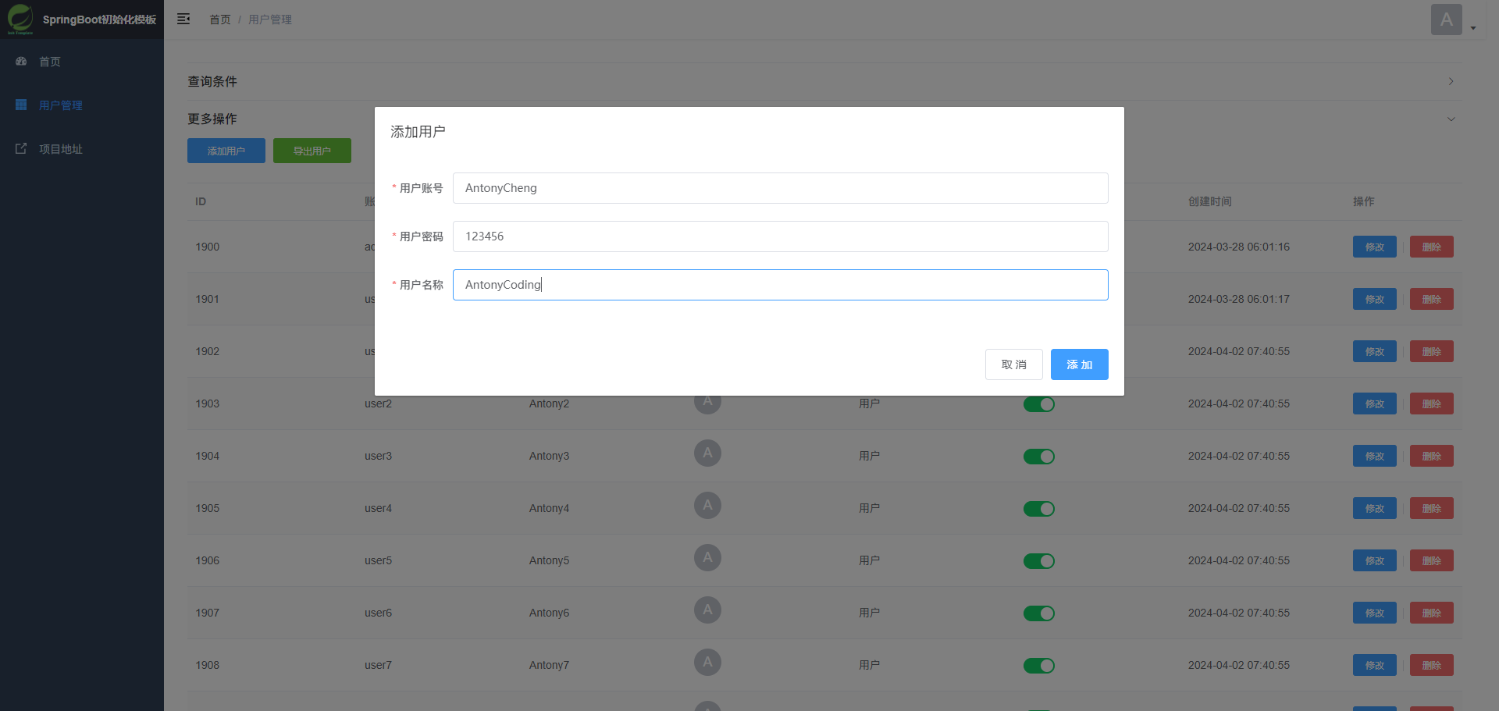The width and height of the screenshot is (1499, 711).
Task: Toggle the sidebar collapse hamburger icon
Action: coord(183,19)
